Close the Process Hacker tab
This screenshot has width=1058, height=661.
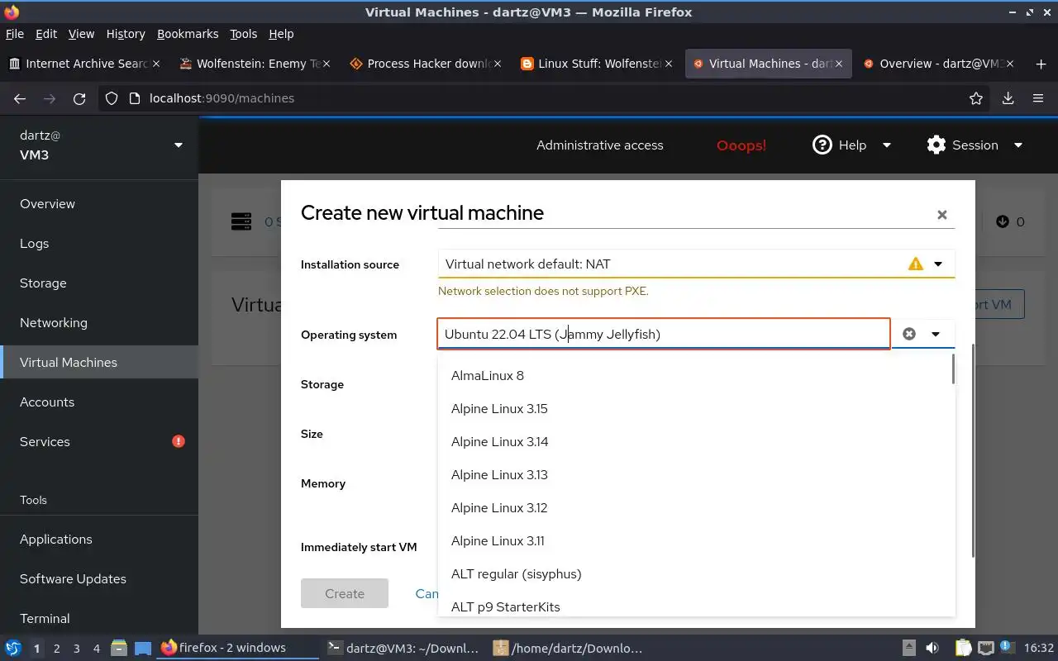click(x=498, y=64)
